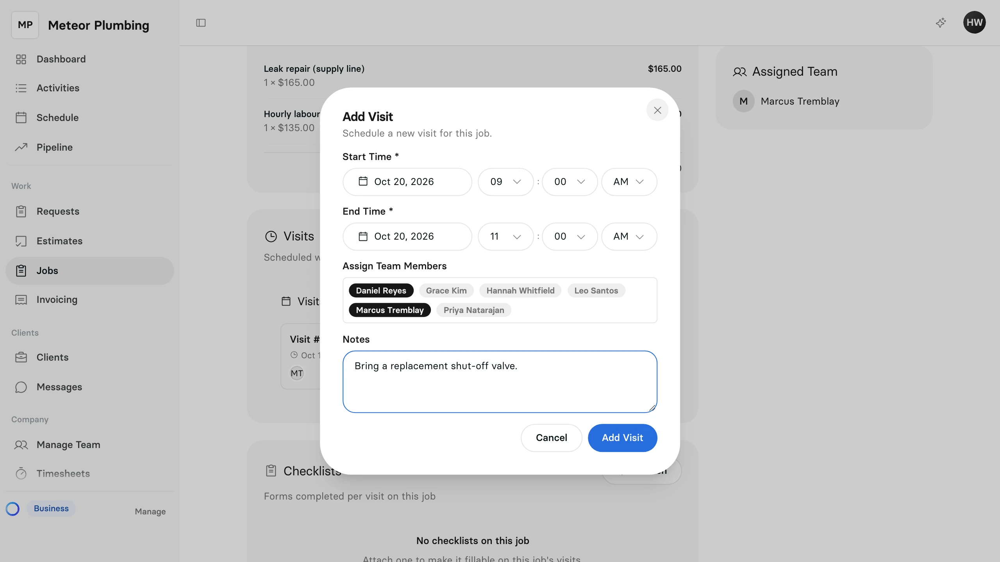The width and height of the screenshot is (1000, 562).
Task: Click the Estimates icon in sidebar
Action: (21, 241)
